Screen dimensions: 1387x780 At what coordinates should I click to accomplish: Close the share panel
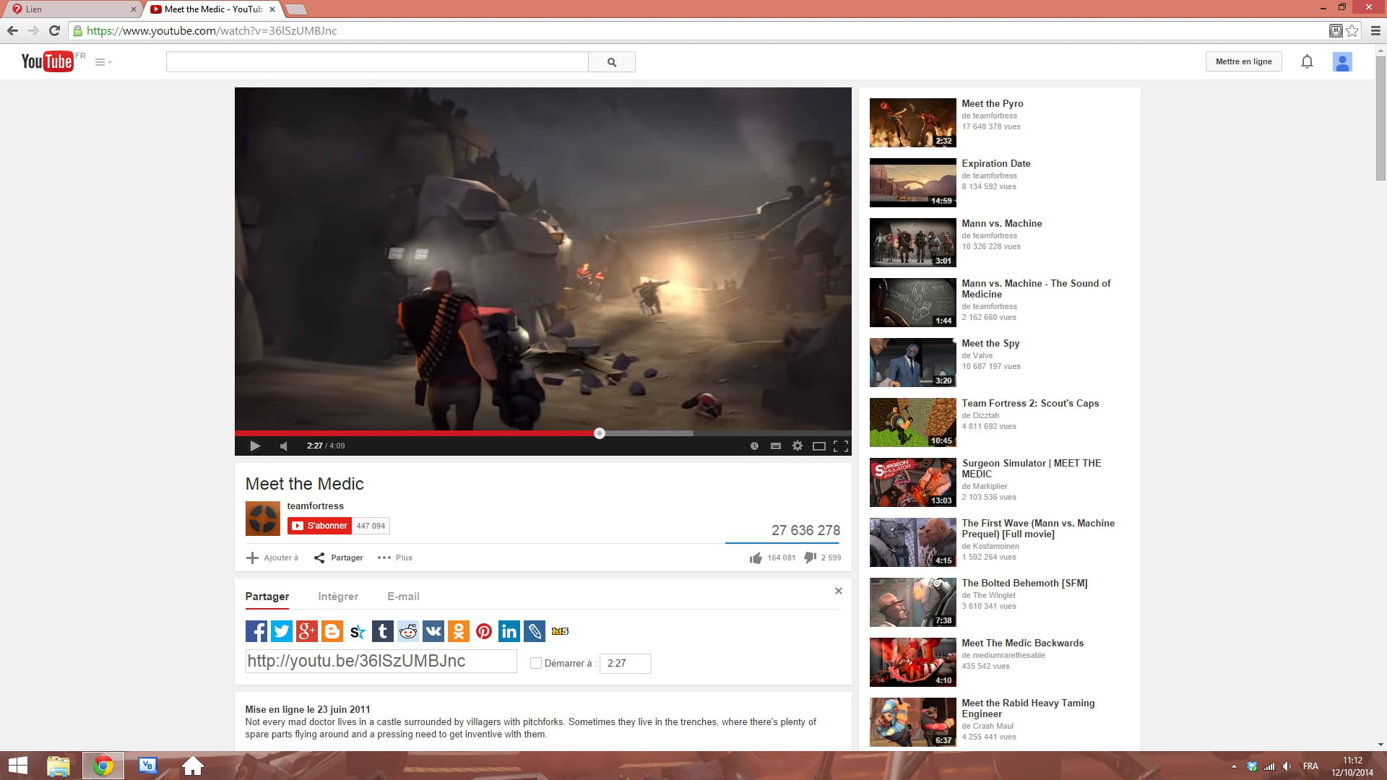[x=839, y=591]
